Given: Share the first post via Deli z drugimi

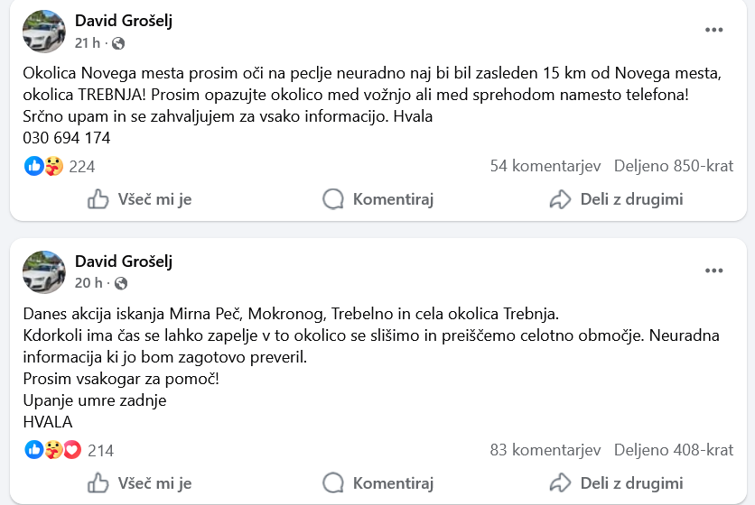Looking at the screenshot, I should (616, 199).
